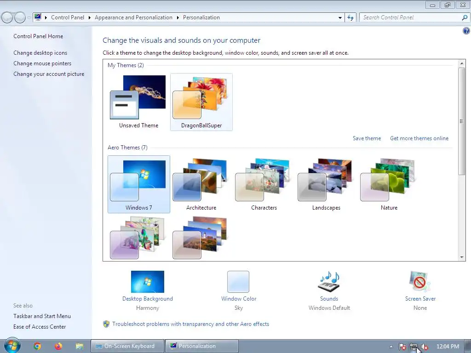Open the Screen Saver settings icon
471x353 pixels.
point(420,282)
